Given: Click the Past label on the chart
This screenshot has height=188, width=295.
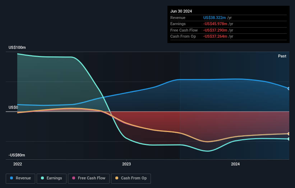Looking at the screenshot, I should [282, 56].
